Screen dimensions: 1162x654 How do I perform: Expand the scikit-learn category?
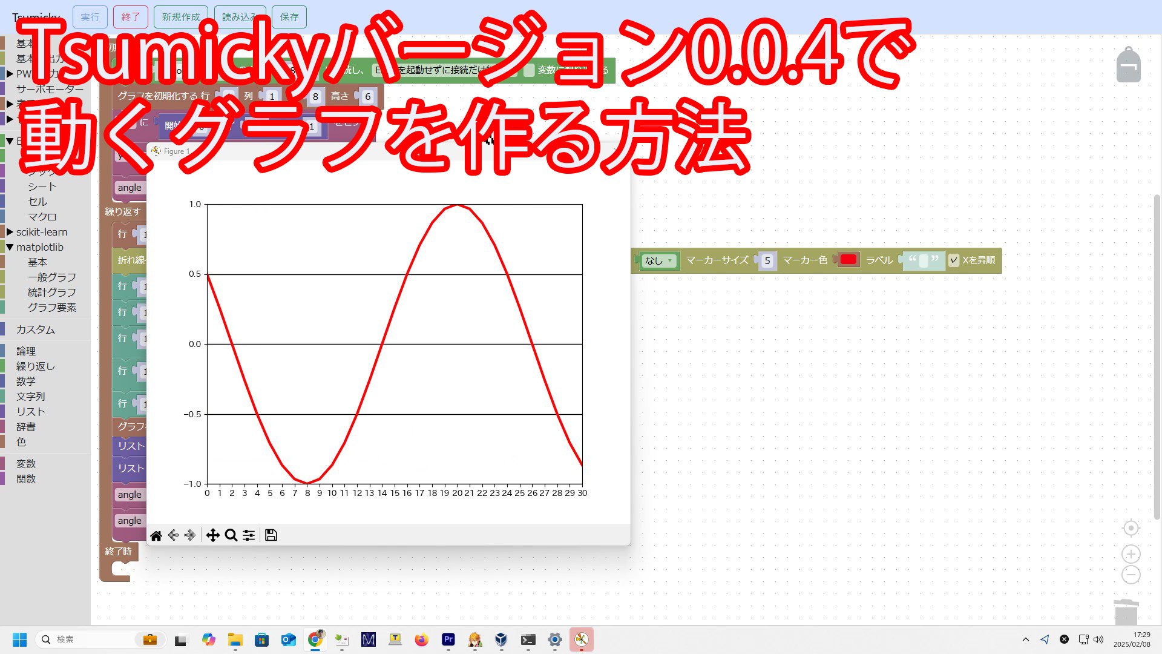(x=10, y=232)
